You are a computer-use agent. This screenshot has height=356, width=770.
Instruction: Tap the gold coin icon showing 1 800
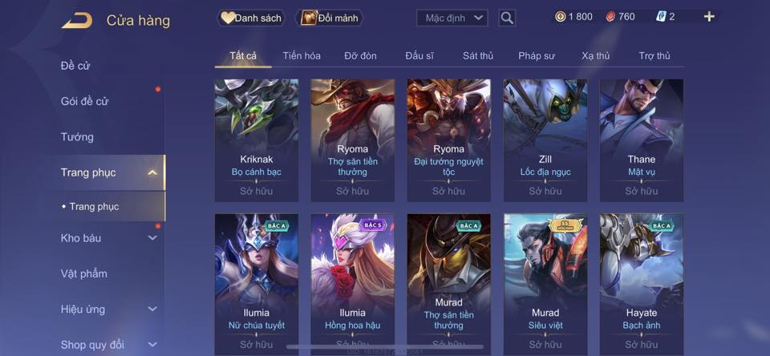[560, 17]
